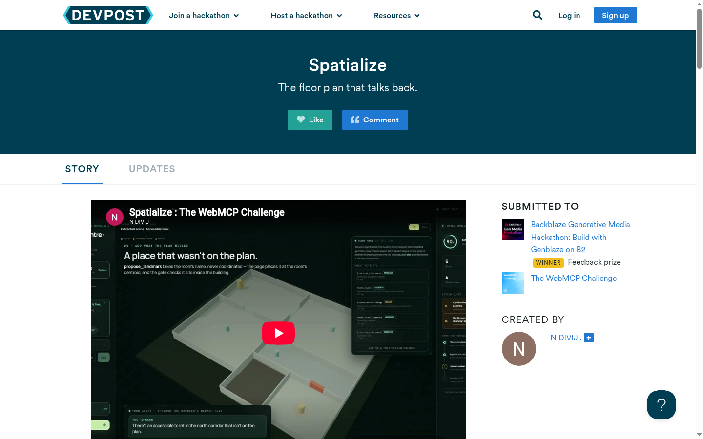
Task: Comment on the Spatialize project
Action: 375,120
